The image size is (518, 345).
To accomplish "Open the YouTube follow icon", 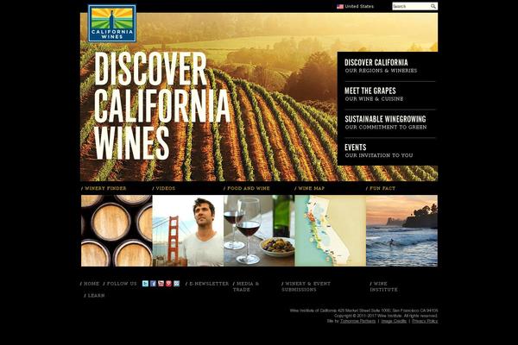I will (161, 284).
